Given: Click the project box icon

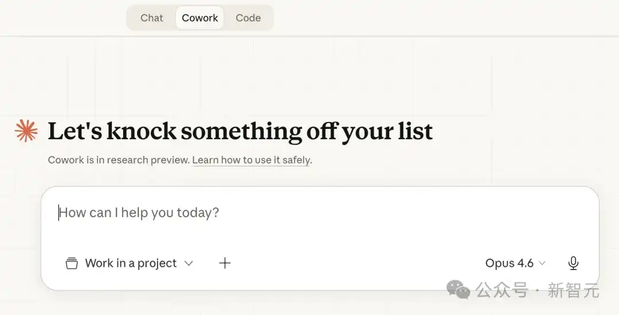Looking at the screenshot, I should coord(72,263).
